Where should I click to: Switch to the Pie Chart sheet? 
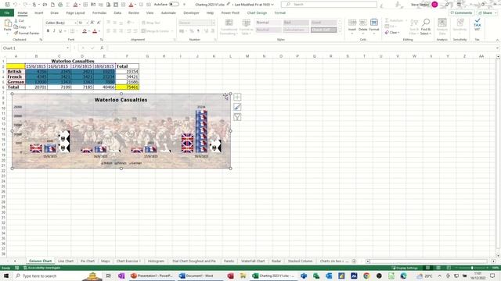point(87,261)
